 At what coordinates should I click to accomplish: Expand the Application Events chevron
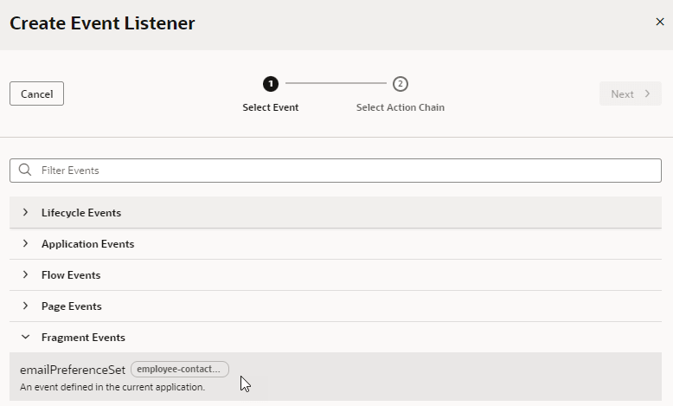25,243
